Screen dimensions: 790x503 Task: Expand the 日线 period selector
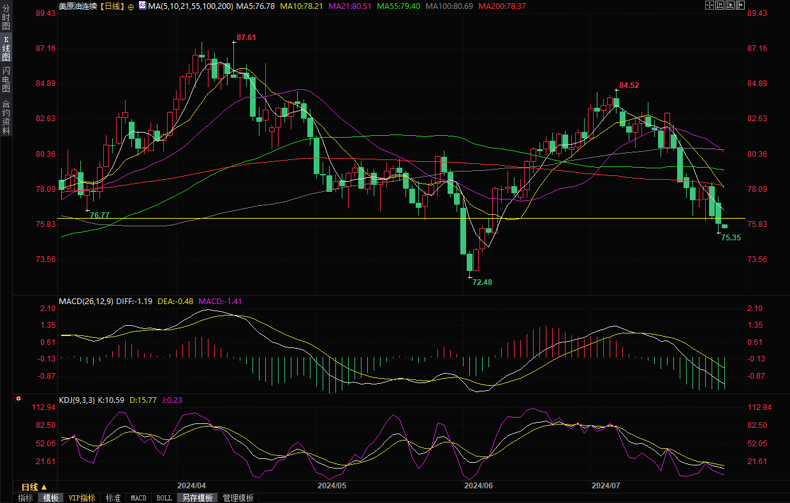[34, 487]
